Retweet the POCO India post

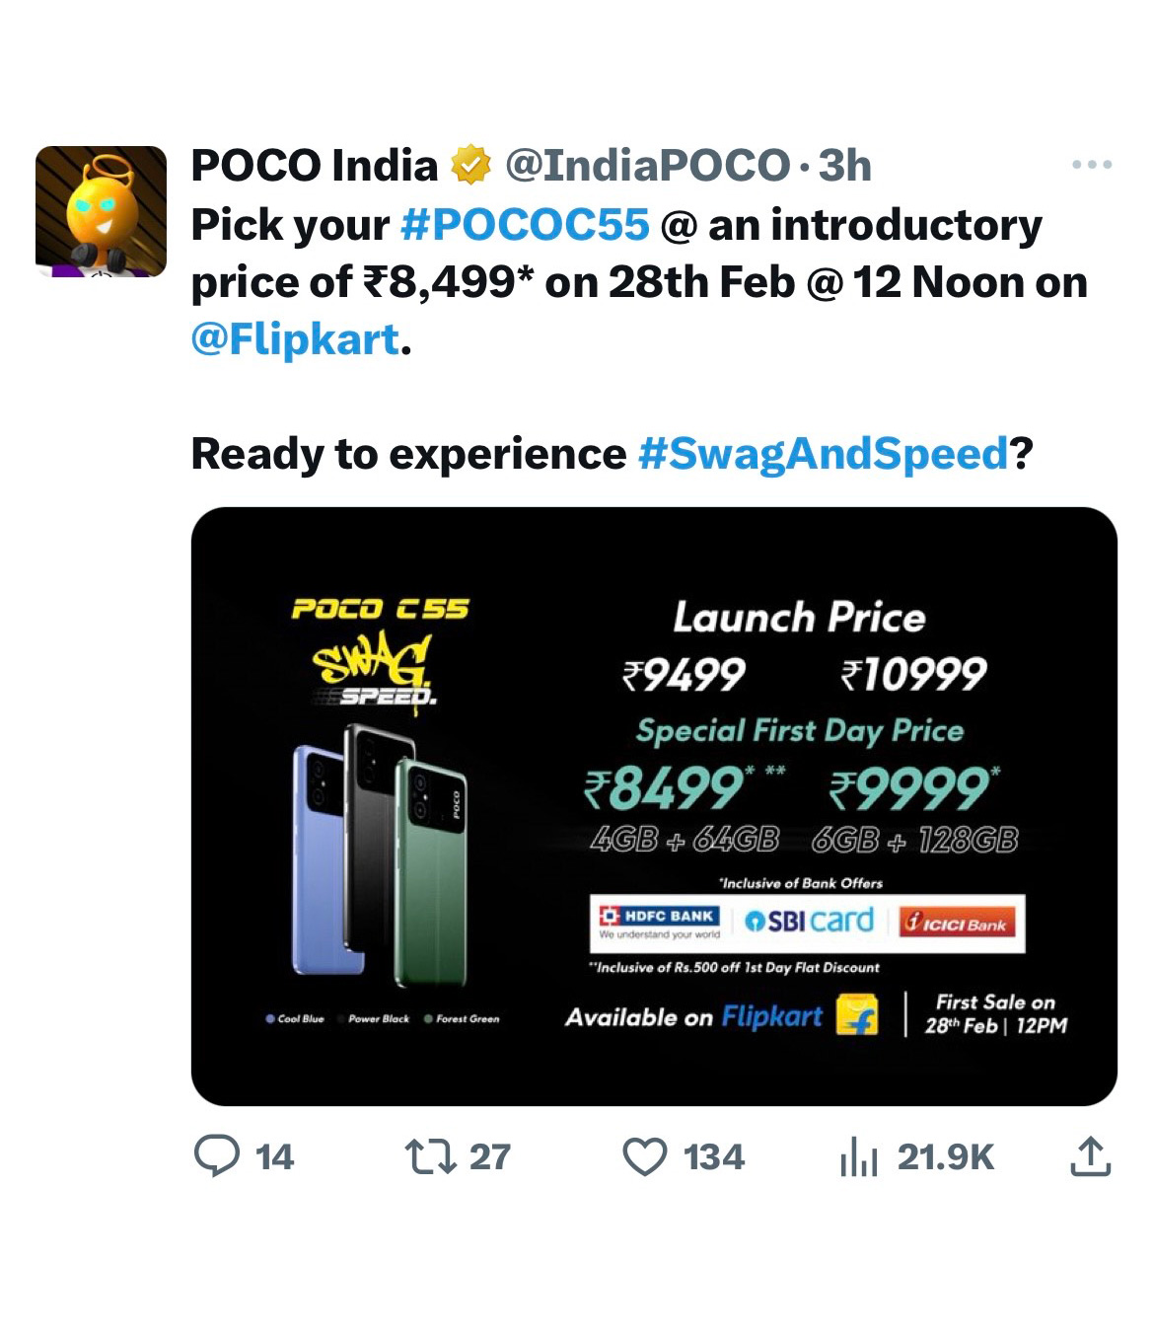click(x=430, y=1156)
